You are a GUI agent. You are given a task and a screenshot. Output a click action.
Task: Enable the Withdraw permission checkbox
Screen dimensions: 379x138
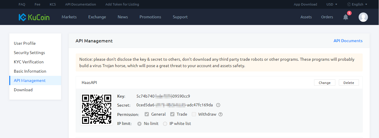pyautogui.click(x=194, y=114)
